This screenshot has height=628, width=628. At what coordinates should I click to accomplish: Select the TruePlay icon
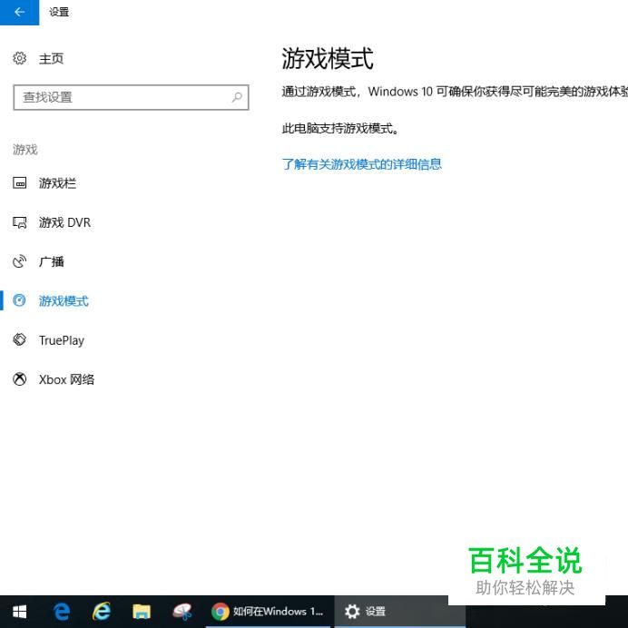pyautogui.click(x=20, y=339)
